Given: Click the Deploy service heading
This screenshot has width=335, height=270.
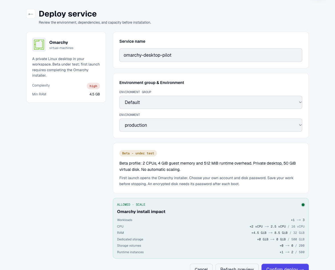Looking at the screenshot, I should point(68,14).
